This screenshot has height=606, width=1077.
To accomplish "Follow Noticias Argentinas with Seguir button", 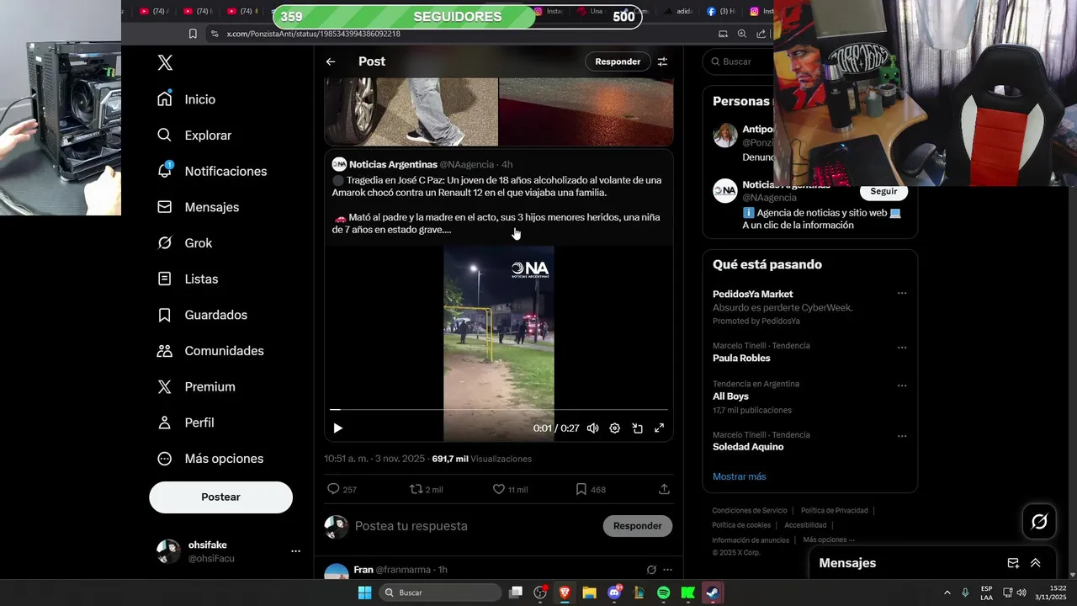I will [x=883, y=192].
